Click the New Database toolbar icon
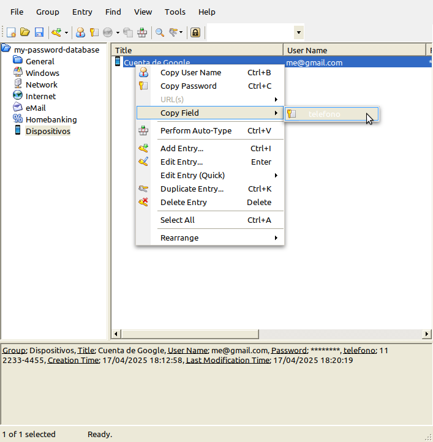 tap(11, 32)
